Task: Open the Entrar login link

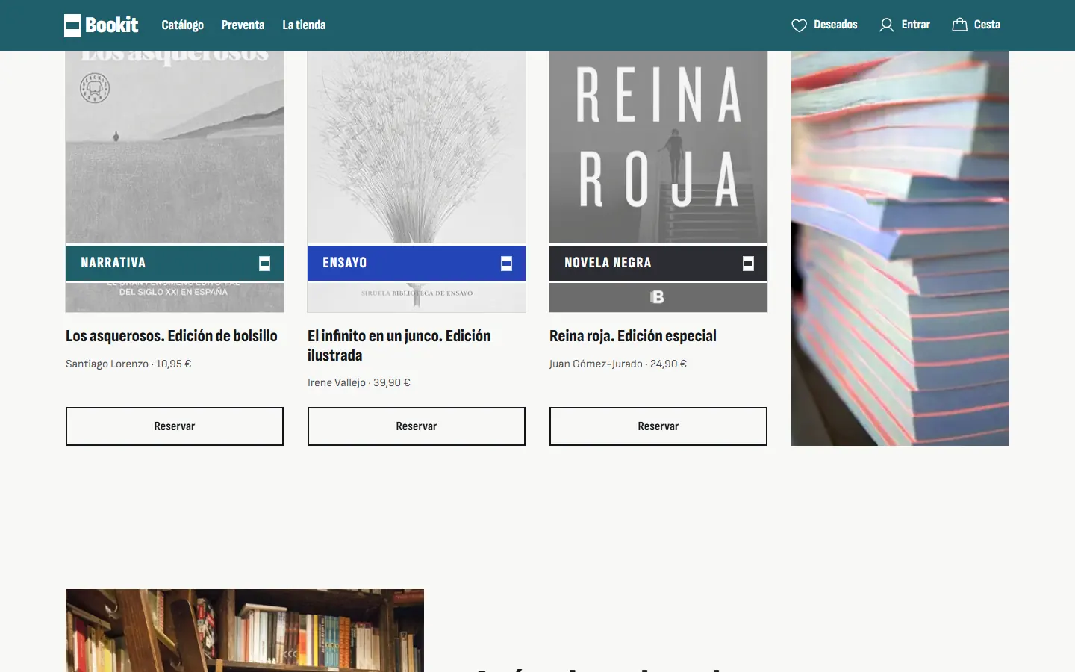Action: pos(905,25)
